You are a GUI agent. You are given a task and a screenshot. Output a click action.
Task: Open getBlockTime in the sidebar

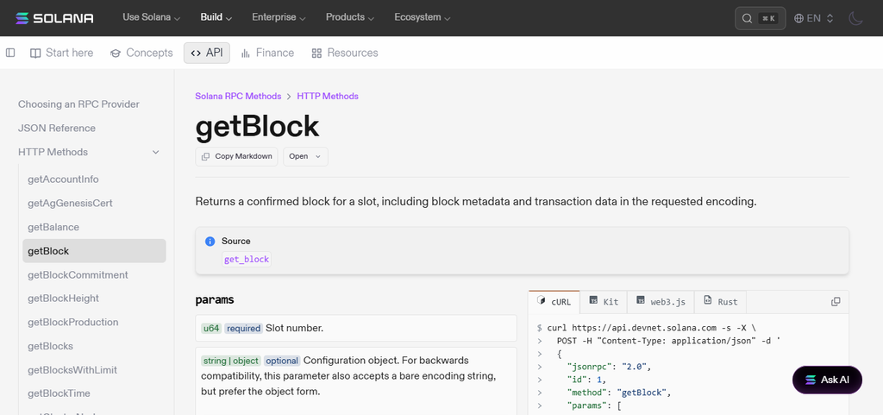[x=59, y=393]
